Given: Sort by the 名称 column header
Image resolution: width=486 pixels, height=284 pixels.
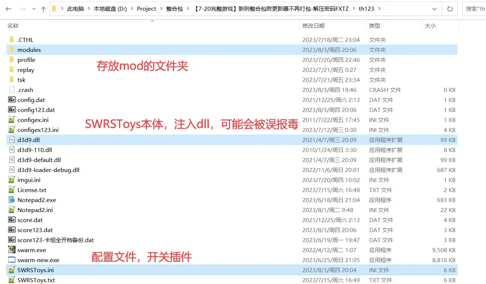Looking at the screenshot, I should (13, 26).
